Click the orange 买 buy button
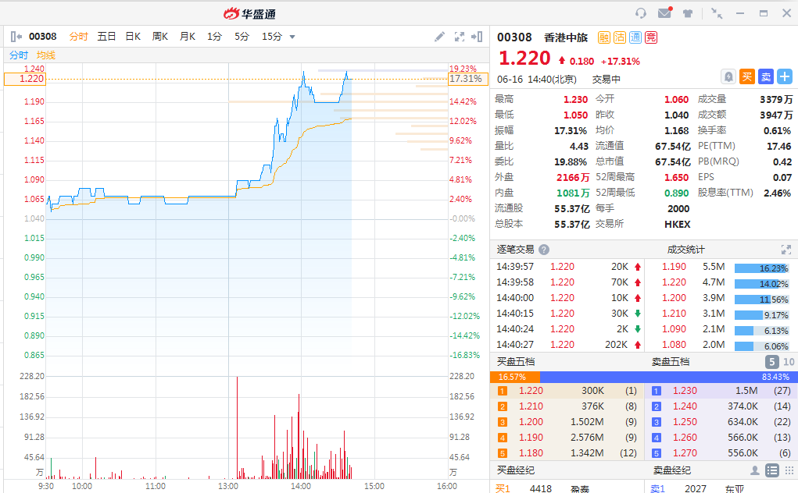798x493 pixels. [746, 76]
